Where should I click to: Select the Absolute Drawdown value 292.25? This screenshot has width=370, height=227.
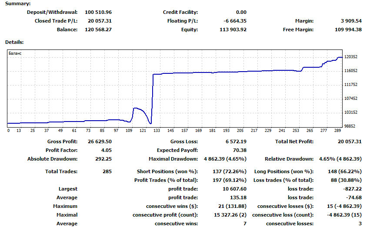point(103,159)
